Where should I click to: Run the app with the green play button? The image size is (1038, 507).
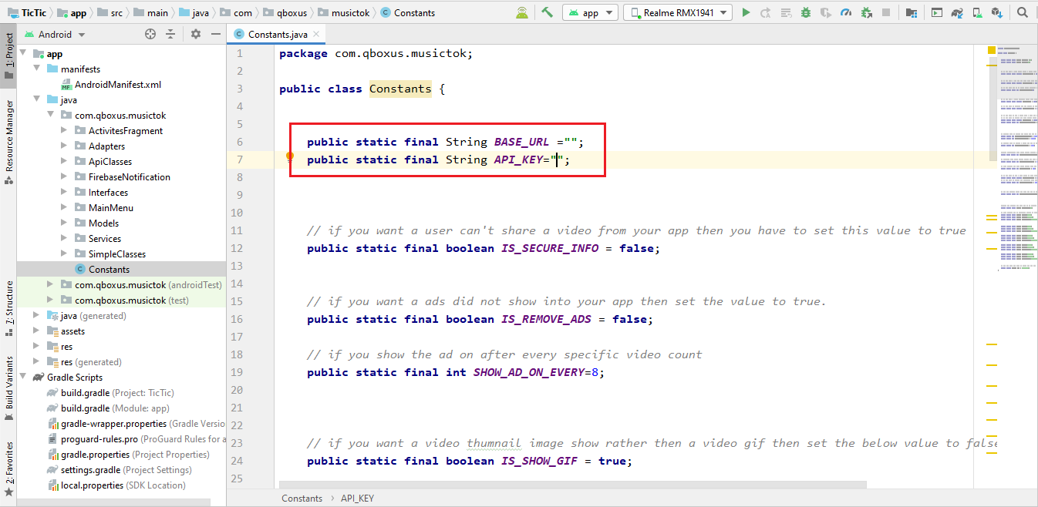coord(746,12)
